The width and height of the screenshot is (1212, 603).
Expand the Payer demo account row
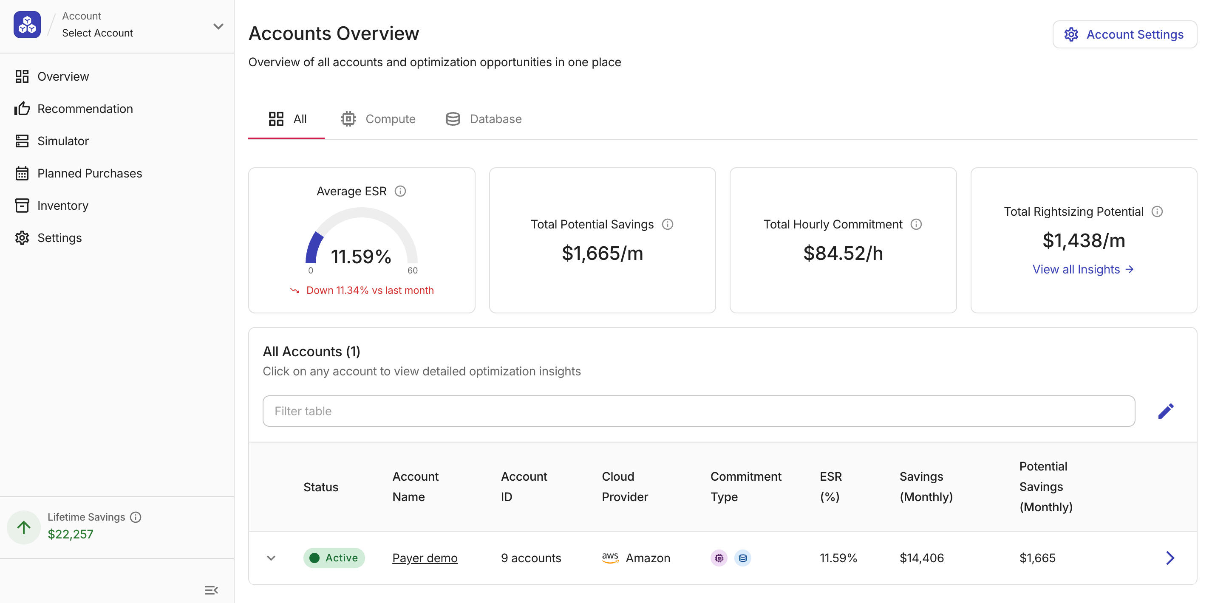271,558
